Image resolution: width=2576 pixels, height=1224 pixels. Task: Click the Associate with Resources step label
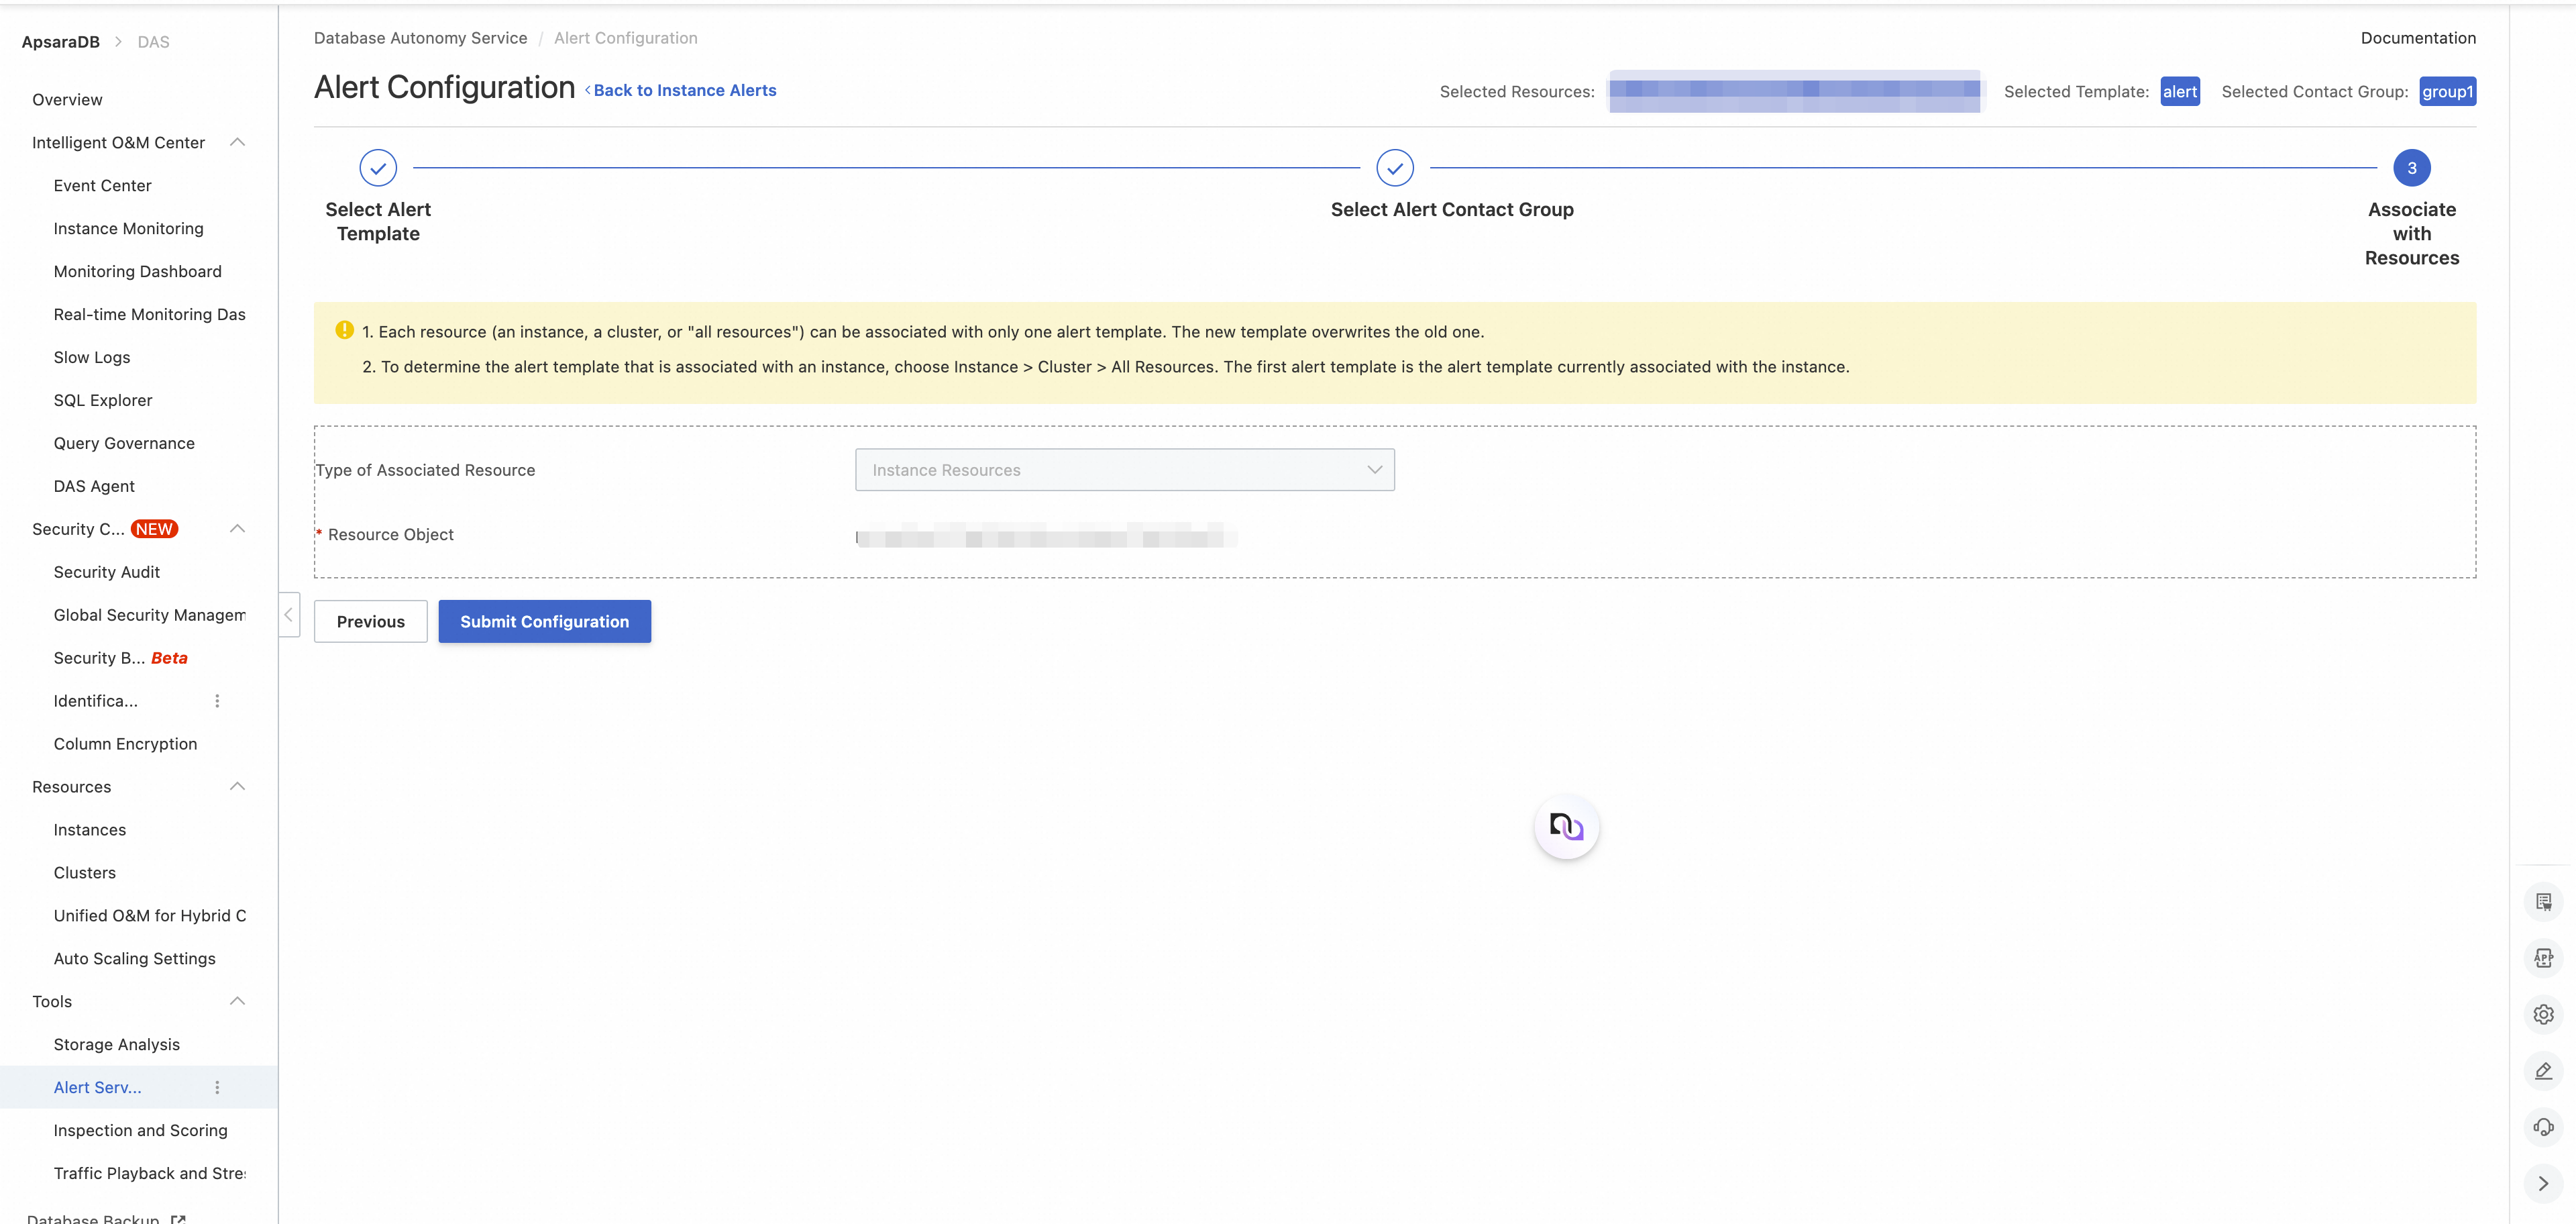2411,233
